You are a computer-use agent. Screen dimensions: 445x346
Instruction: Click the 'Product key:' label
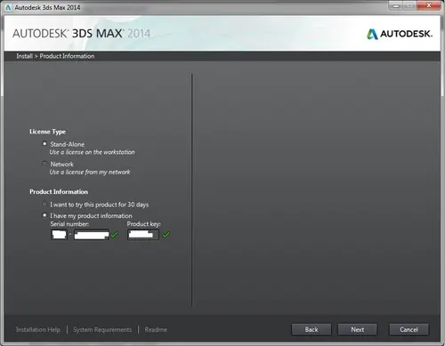144,224
